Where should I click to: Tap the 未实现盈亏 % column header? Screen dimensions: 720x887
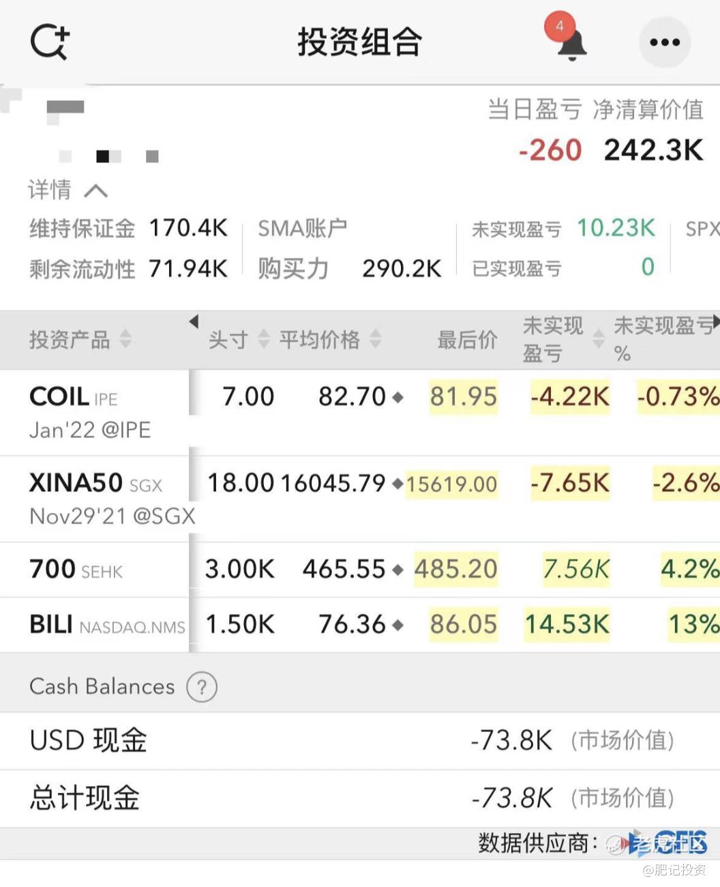click(x=663, y=339)
